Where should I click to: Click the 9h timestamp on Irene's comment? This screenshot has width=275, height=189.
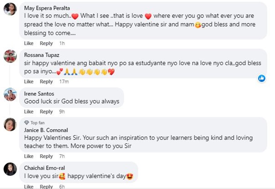click(62, 111)
